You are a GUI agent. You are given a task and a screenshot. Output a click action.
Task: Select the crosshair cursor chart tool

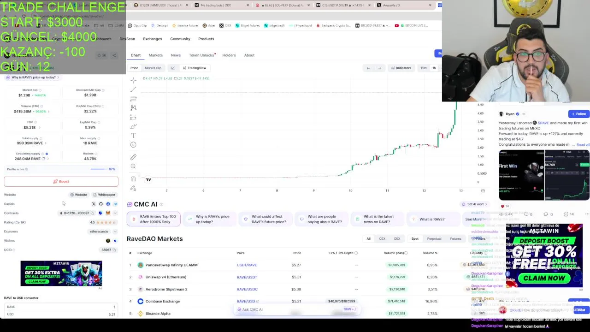133,80
